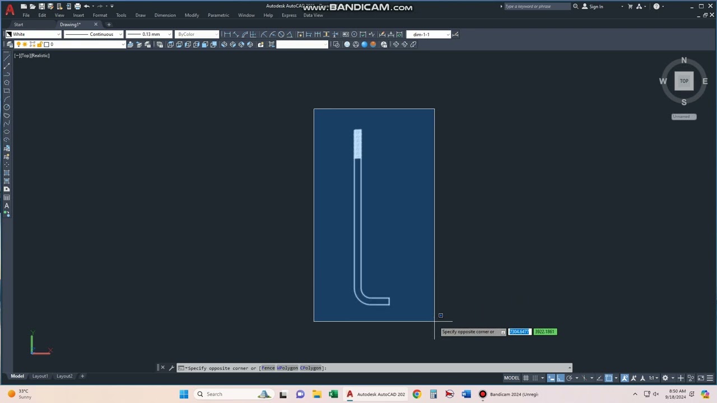Open the Parametric menu
Viewport: 717px width, 403px height.
point(218,15)
